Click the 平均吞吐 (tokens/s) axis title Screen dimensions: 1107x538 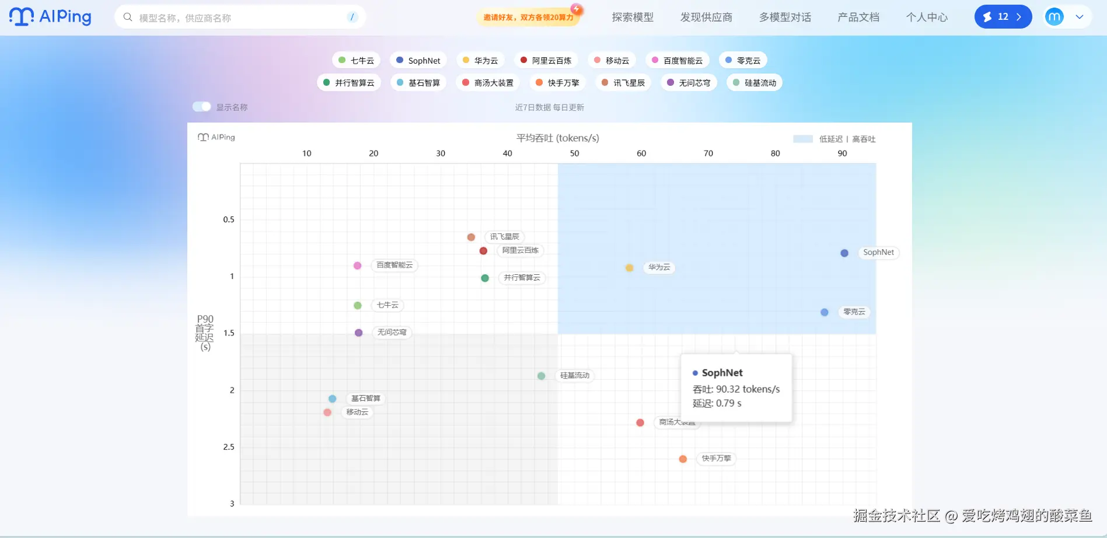(x=557, y=138)
